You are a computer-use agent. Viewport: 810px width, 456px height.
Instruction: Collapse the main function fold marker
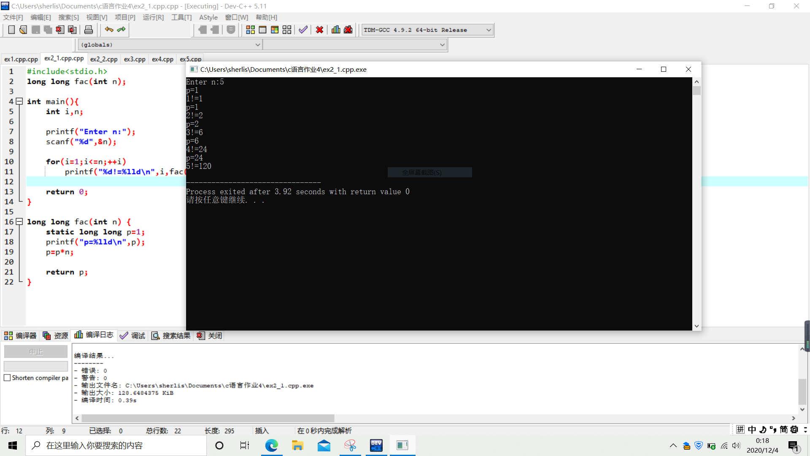tap(19, 101)
